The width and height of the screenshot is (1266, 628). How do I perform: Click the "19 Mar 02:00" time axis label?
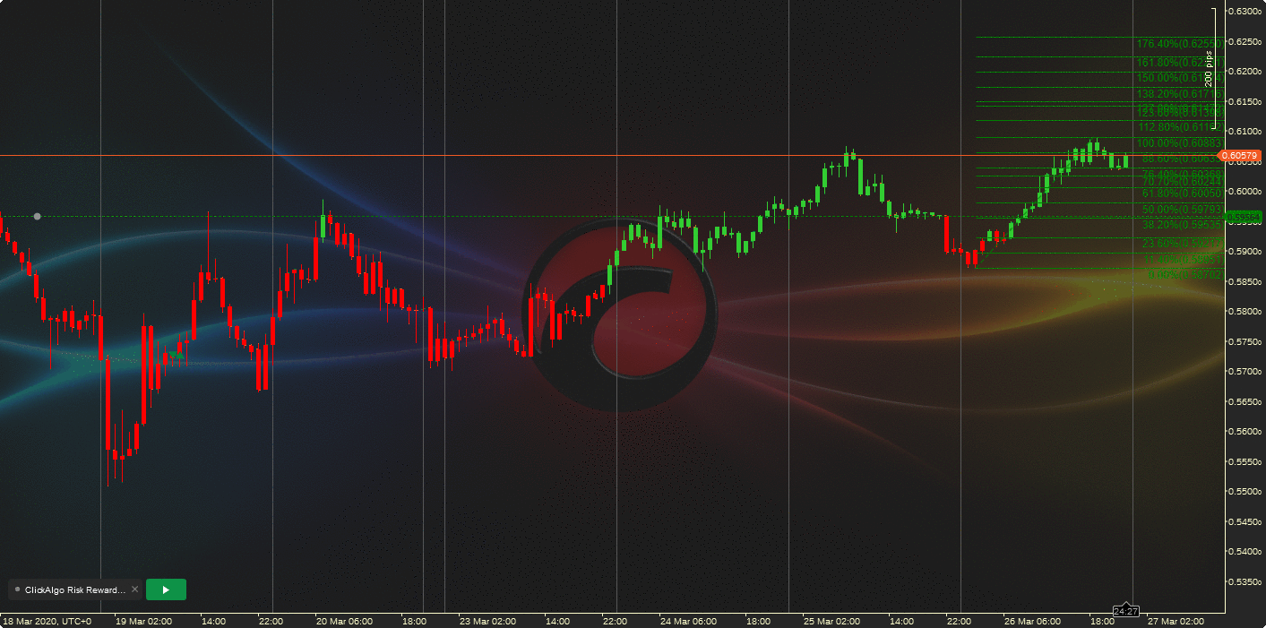coord(143,621)
